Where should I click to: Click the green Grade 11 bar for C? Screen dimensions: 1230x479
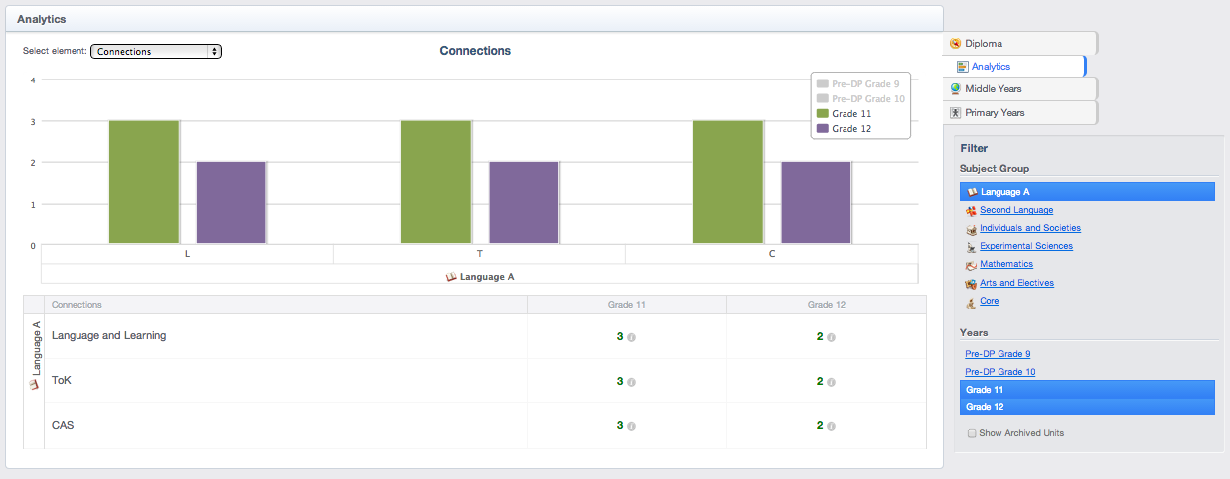728,182
